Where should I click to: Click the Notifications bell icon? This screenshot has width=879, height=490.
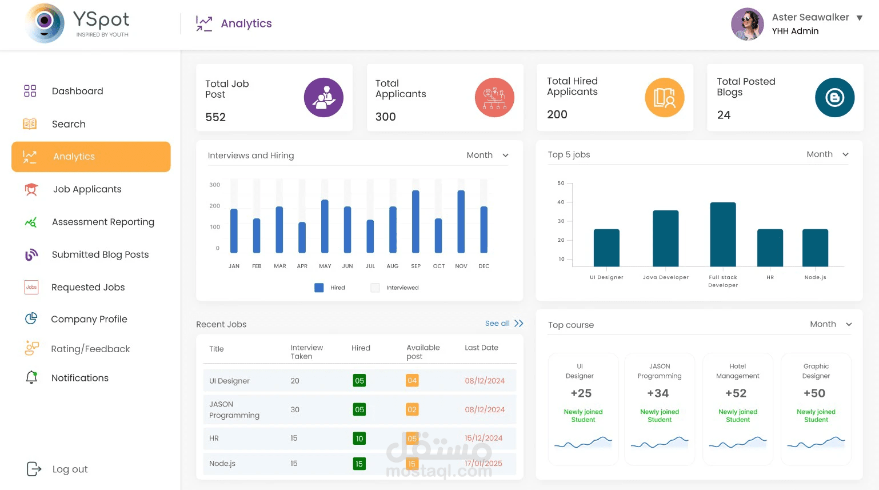[31, 377]
